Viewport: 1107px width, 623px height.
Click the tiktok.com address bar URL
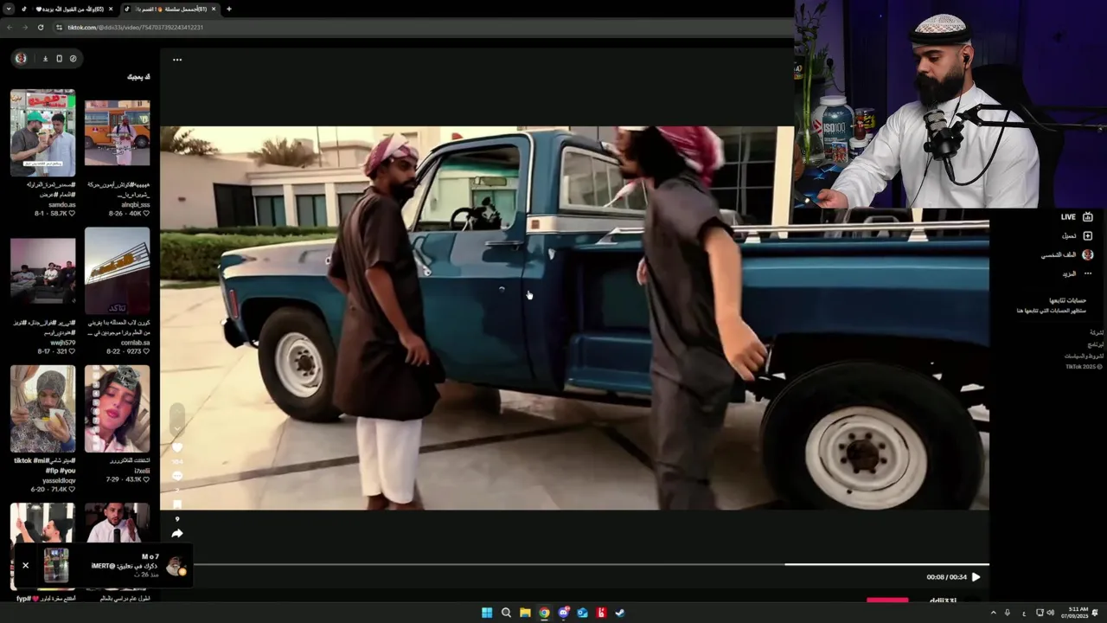pyautogui.click(x=135, y=27)
